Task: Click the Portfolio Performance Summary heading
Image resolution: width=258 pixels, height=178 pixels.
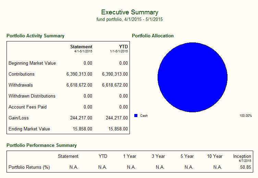Action: pyautogui.click(x=41, y=145)
